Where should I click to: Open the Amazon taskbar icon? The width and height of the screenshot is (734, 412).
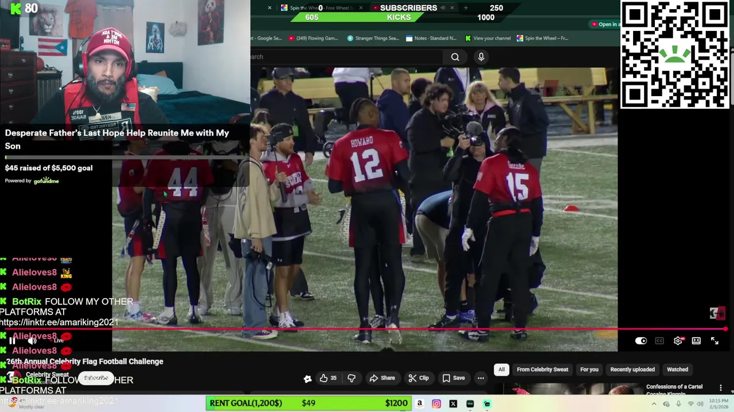(x=420, y=403)
